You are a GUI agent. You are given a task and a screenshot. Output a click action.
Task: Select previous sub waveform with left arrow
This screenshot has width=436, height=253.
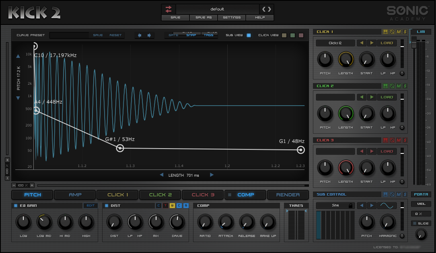click(362, 205)
